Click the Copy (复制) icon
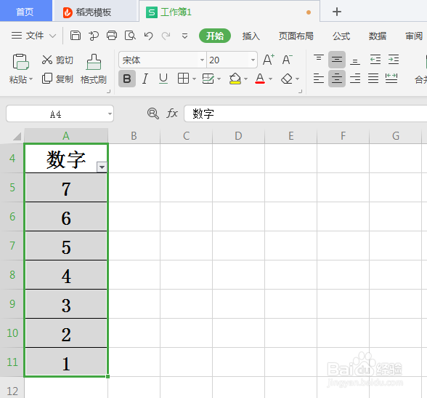The height and width of the screenshot is (398, 427). (x=46, y=79)
